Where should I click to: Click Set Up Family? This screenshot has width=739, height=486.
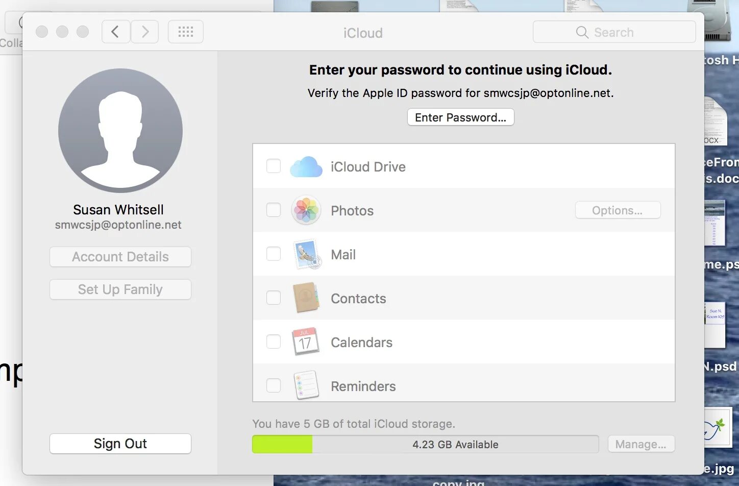point(120,289)
